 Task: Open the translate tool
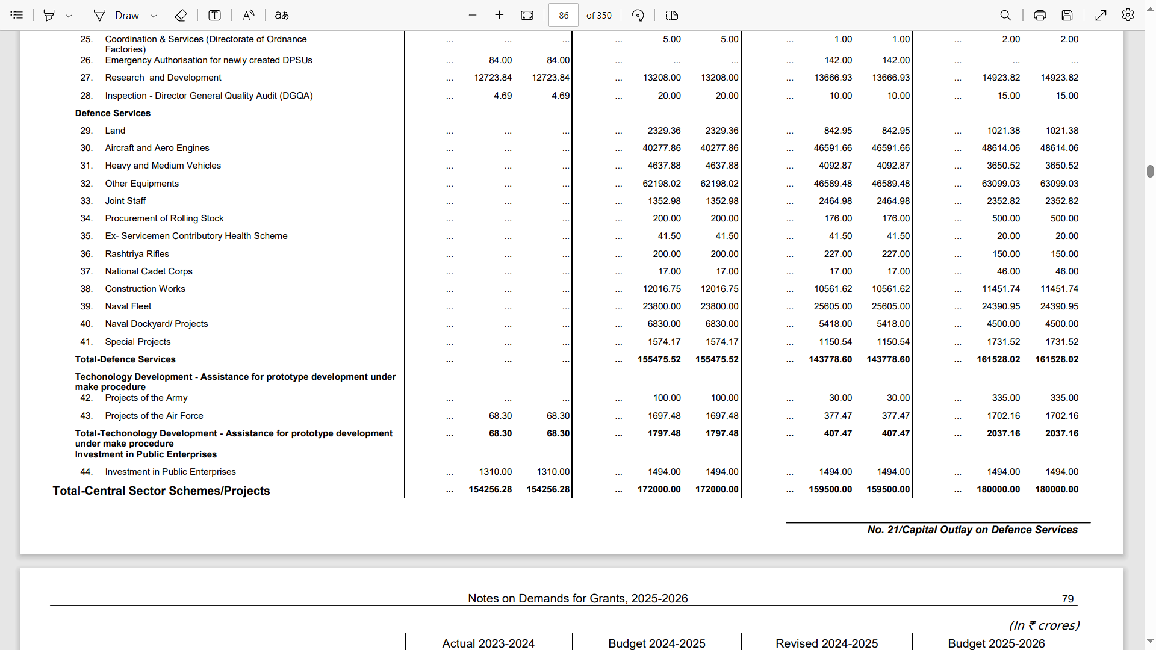pyautogui.click(x=282, y=15)
